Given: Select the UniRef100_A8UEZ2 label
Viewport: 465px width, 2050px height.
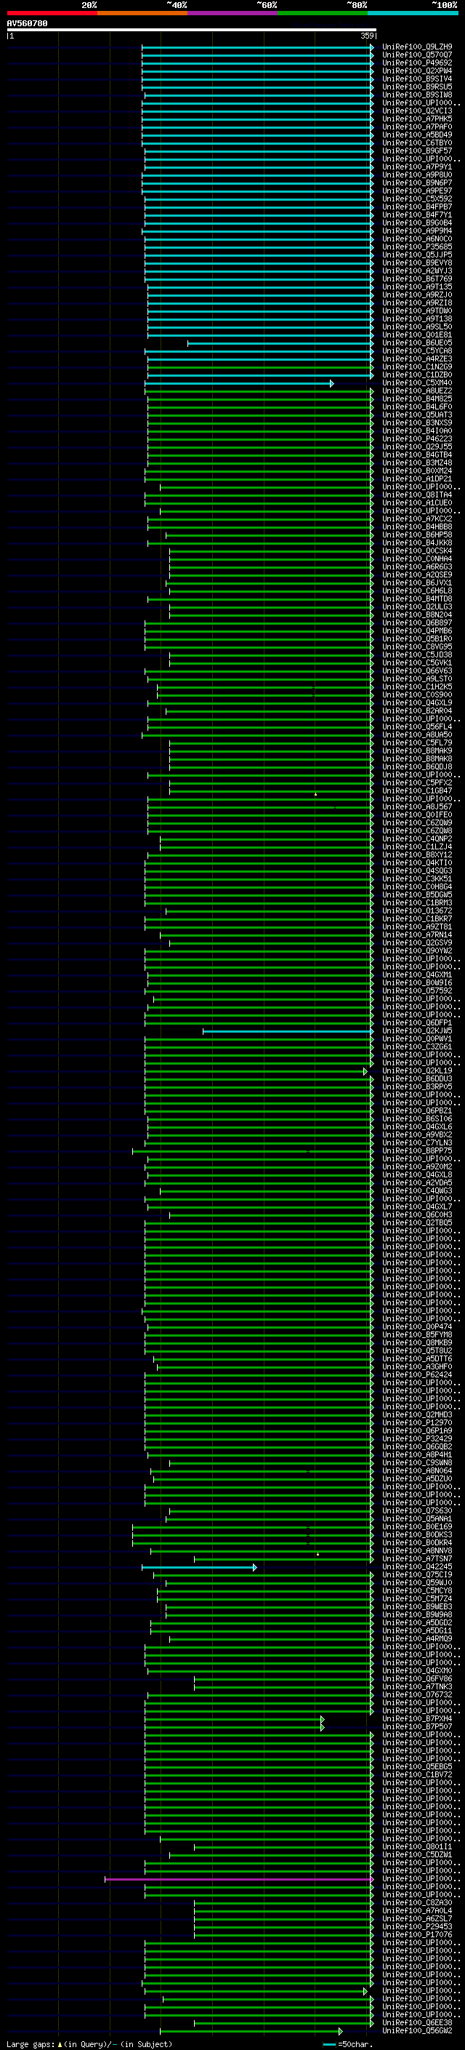Looking at the screenshot, I should point(416,391).
